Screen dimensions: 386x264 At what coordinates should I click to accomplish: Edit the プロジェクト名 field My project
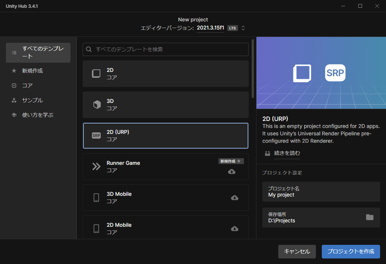tap(321, 192)
